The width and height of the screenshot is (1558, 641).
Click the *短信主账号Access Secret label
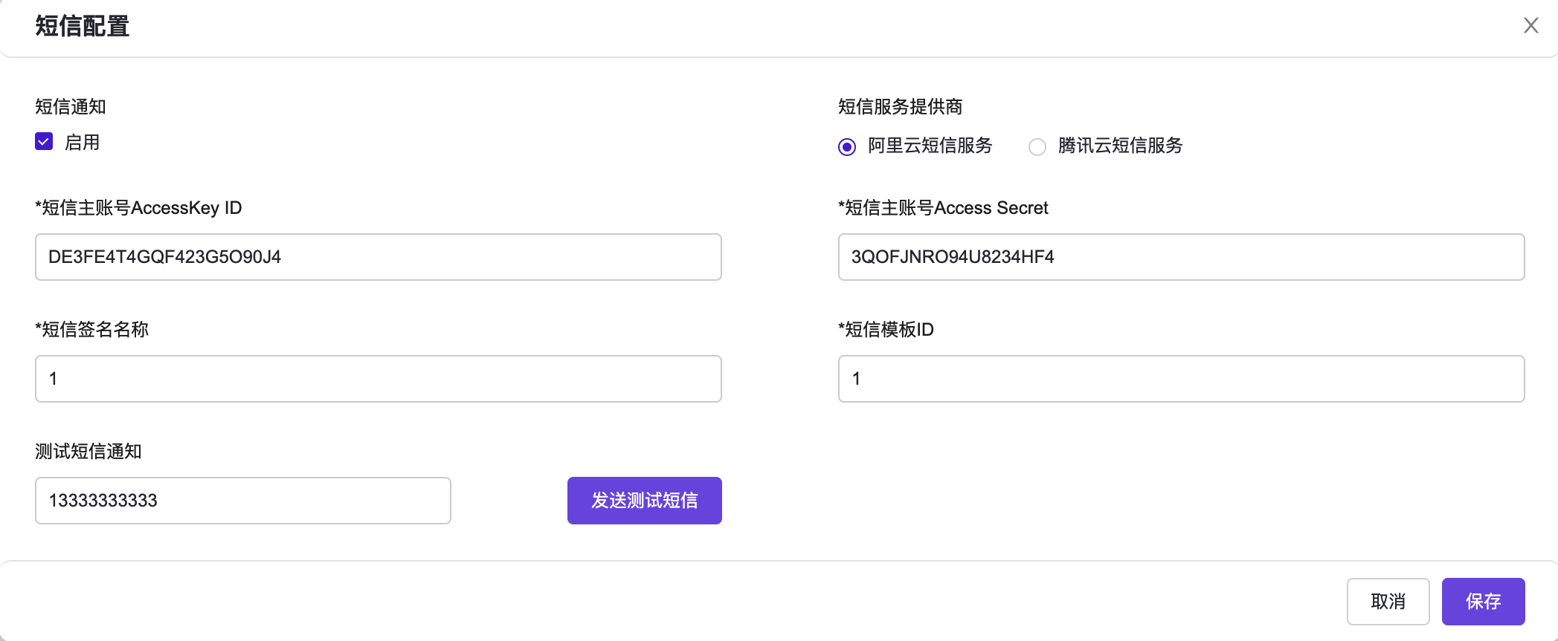click(943, 208)
